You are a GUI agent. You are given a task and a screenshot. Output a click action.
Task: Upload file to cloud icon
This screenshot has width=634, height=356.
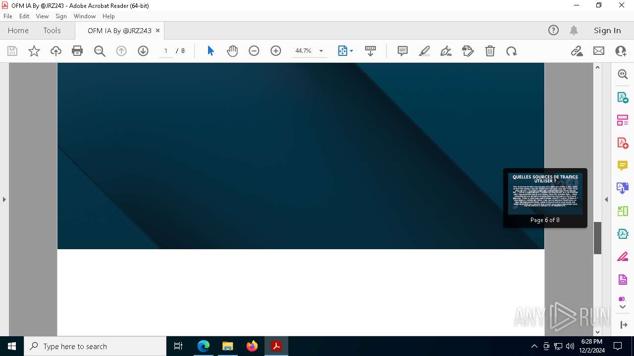pyautogui.click(x=56, y=51)
